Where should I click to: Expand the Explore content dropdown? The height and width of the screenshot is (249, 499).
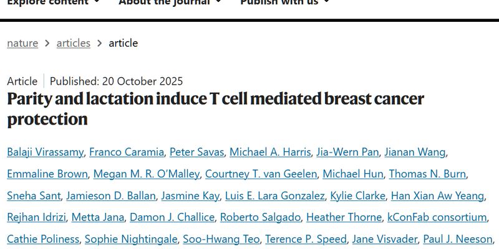click(x=52, y=2)
